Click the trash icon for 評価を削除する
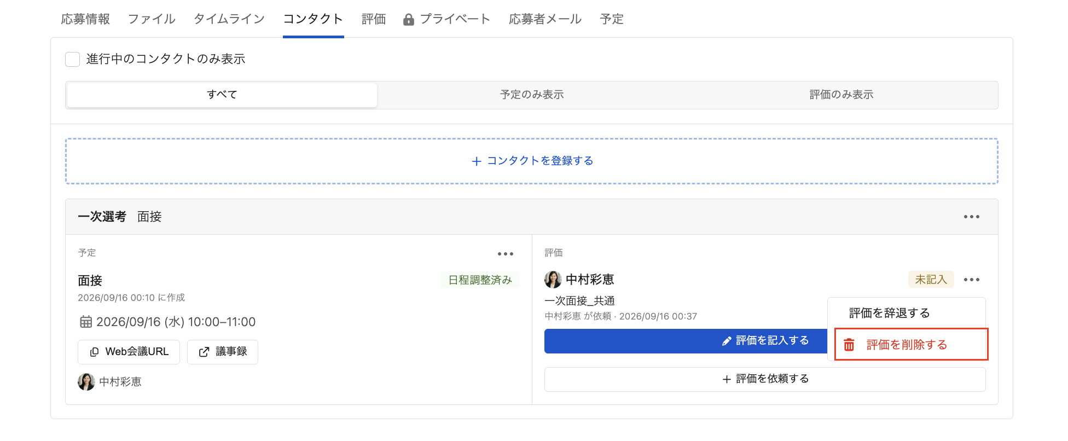Viewport: 1068px width, 441px height. 849,345
